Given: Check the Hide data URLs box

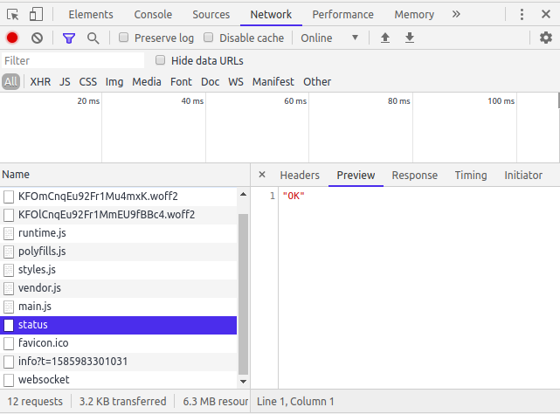Looking at the screenshot, I should (x=161, y=60).
